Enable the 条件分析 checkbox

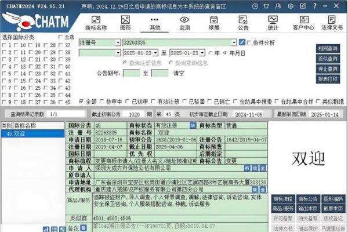coord(249,42)
